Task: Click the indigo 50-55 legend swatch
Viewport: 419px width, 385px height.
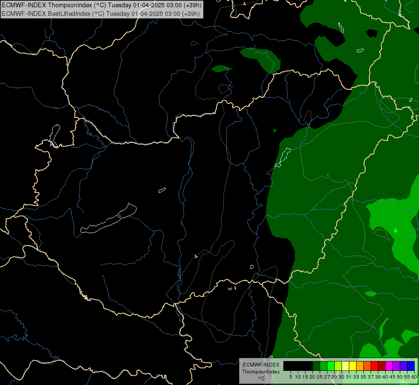Action: click(404, 366)
